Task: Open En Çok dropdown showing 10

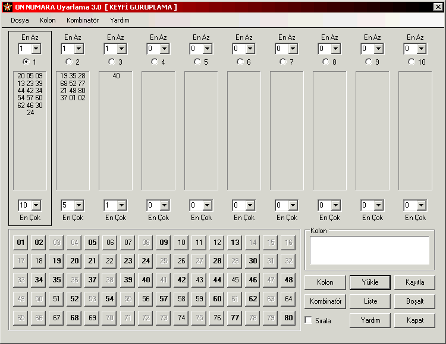Action: [x=35, y=205]
